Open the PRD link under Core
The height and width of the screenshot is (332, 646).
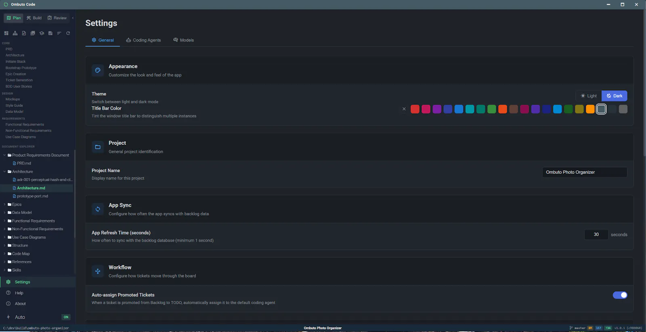[9, 49]
